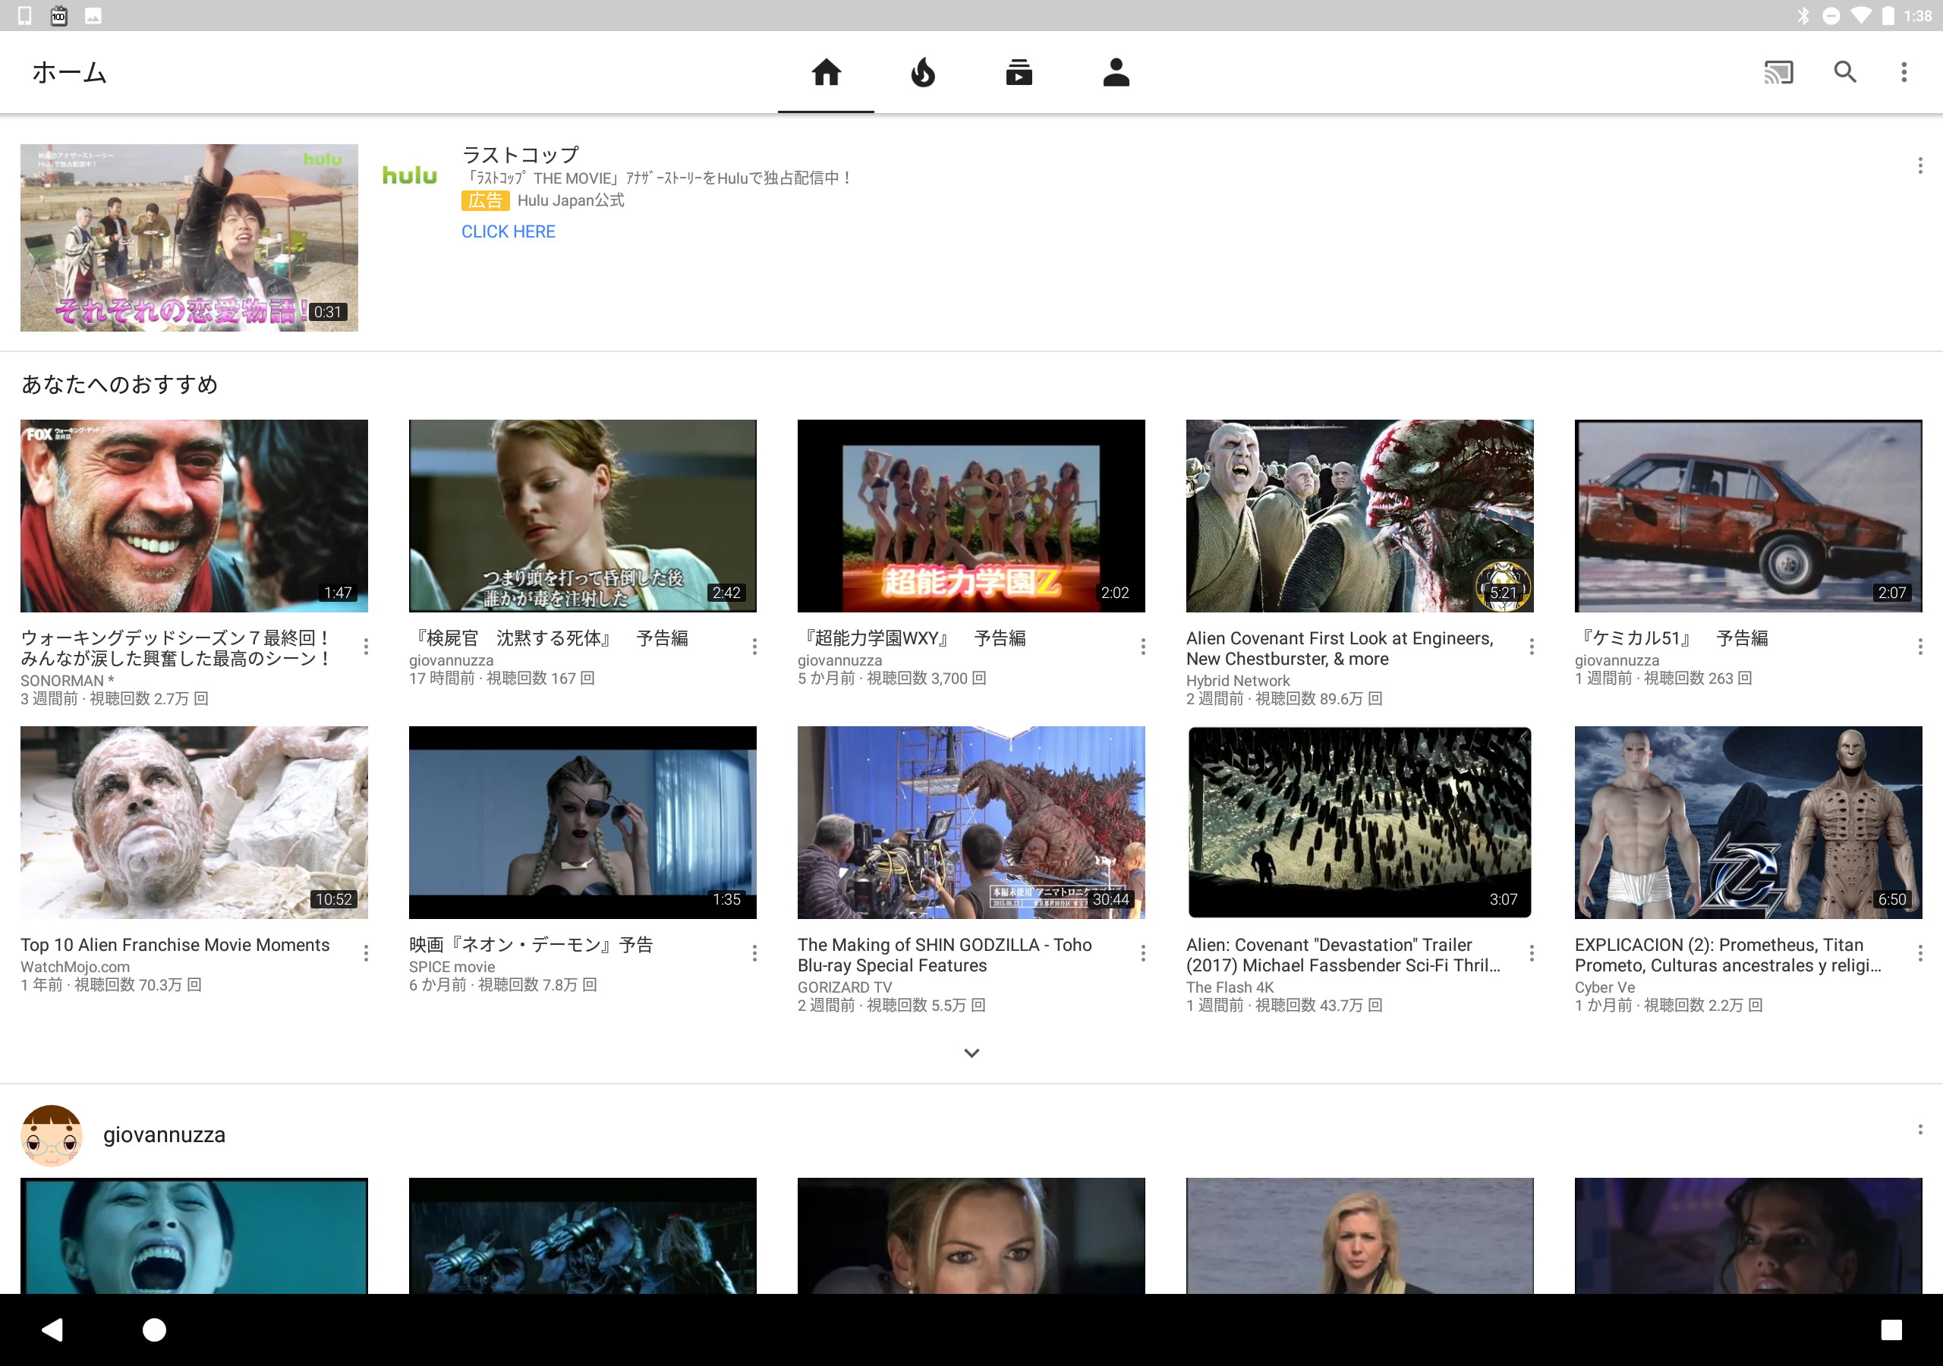Expand more recommended videos with chevron
Viewport: 1943px width, 1366px height.
coord(971,1053)
